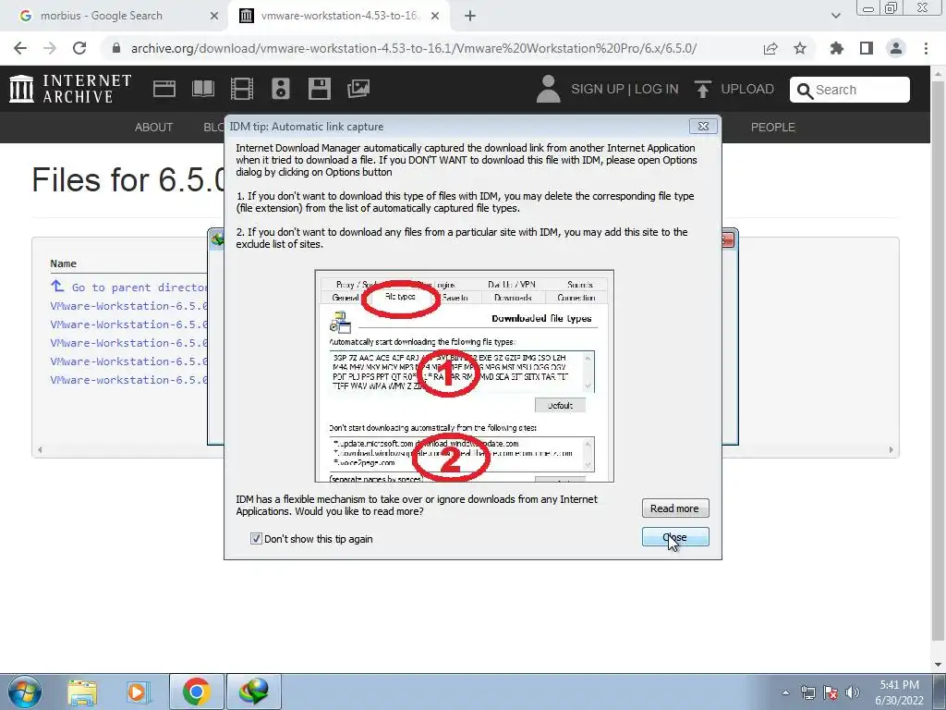The width and height of the screenshot is (946, 710).
Task: Click the Close button in IDM tip dialog
Action: (675, 537)
